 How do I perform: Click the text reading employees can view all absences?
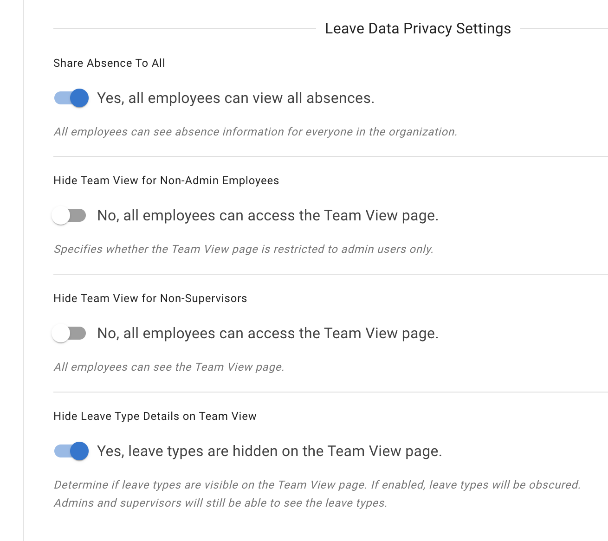[x=235, y=98]
